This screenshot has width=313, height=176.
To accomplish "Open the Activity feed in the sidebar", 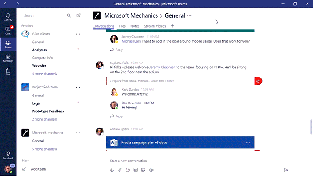I will [8, 17].
